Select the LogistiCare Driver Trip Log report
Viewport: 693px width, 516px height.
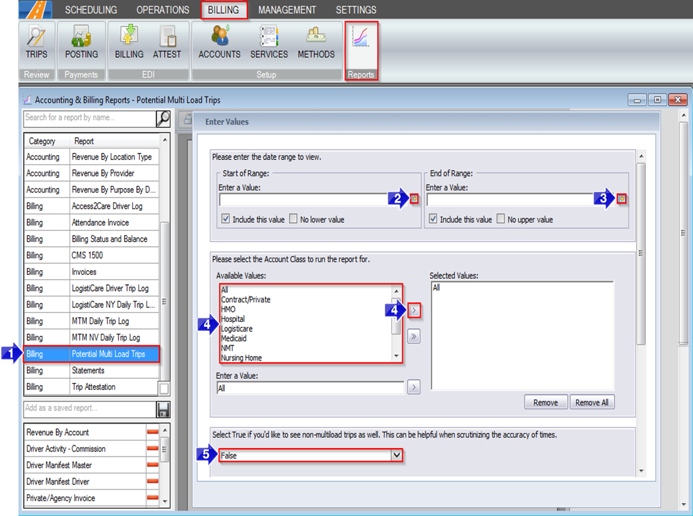tap(92, 288)
